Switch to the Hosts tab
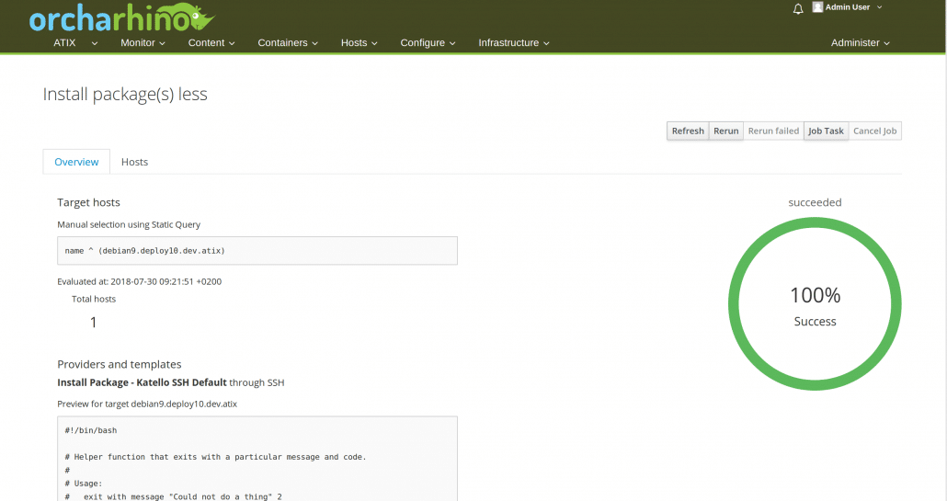The image size is (947, 501). coord(134,162)
